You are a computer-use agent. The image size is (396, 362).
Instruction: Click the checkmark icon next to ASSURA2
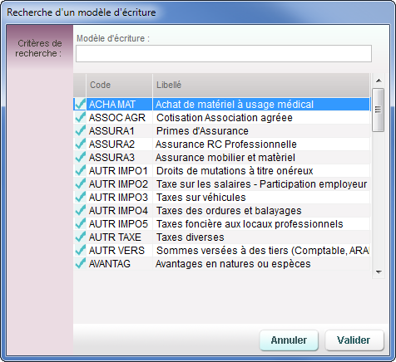click(80, 144)
